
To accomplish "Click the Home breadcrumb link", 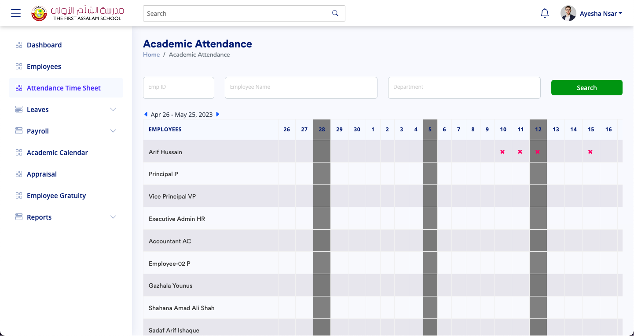I will (x=151, y=54).
